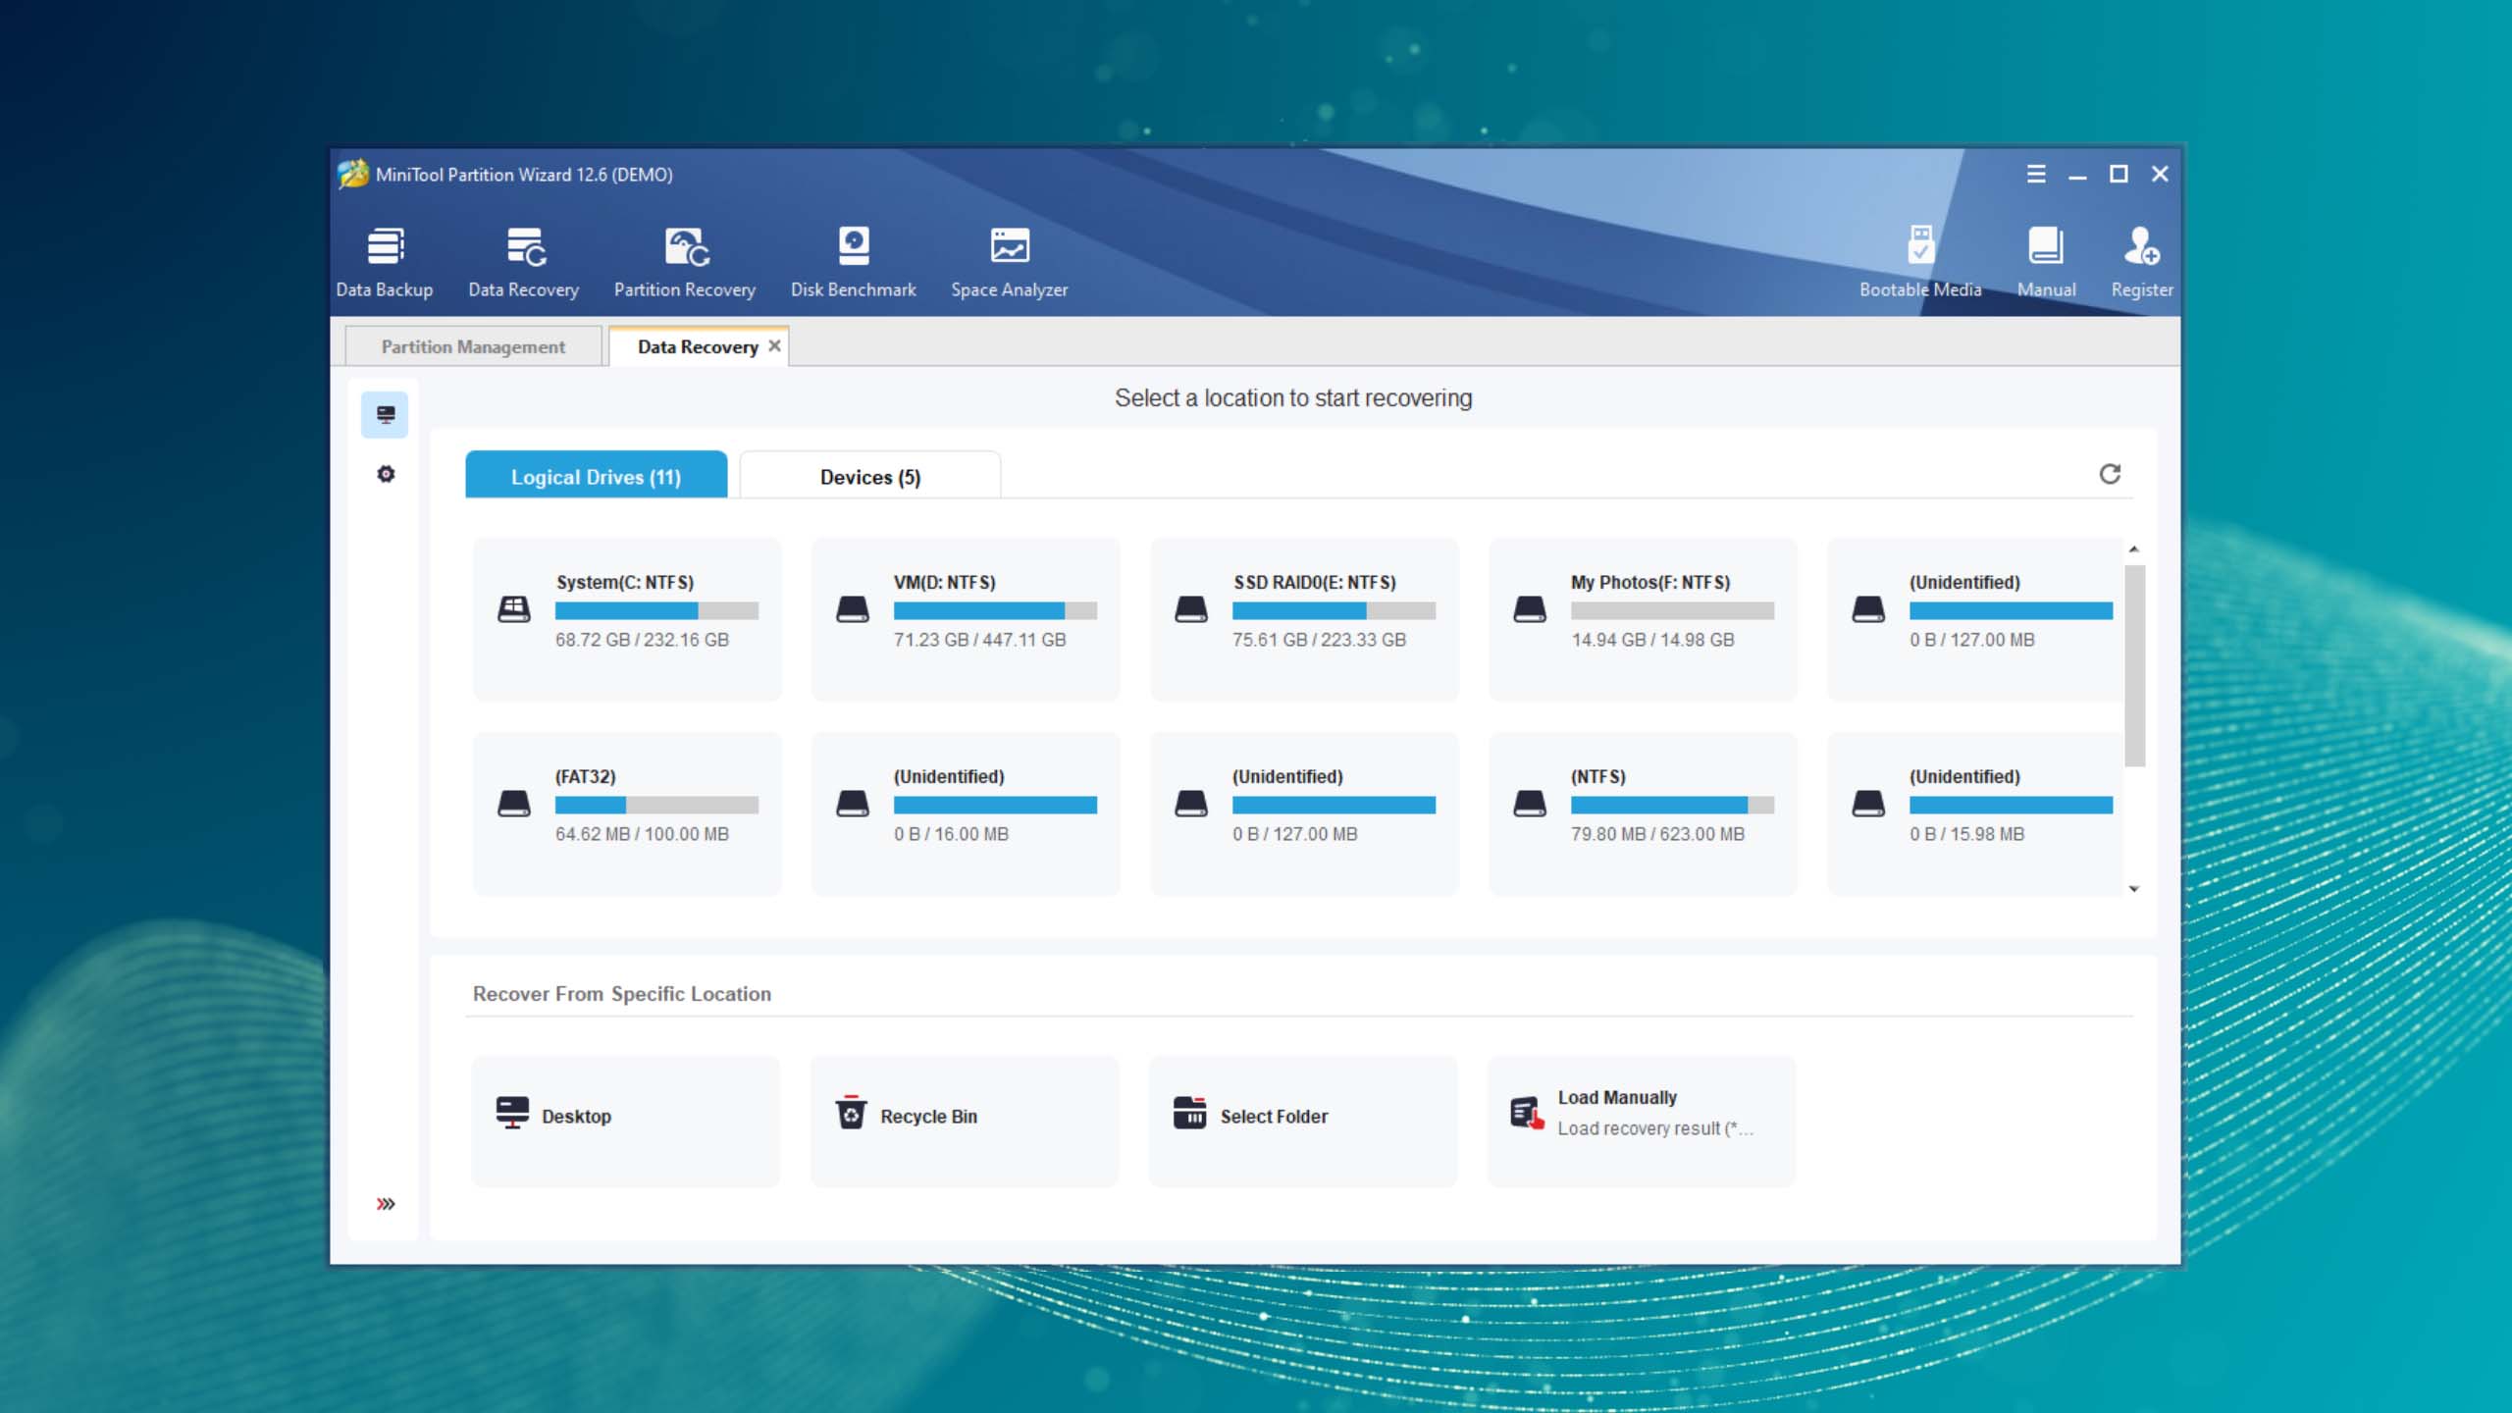
Task: Click the FAT32 partition disk icon
Action: tap(513, 804)
